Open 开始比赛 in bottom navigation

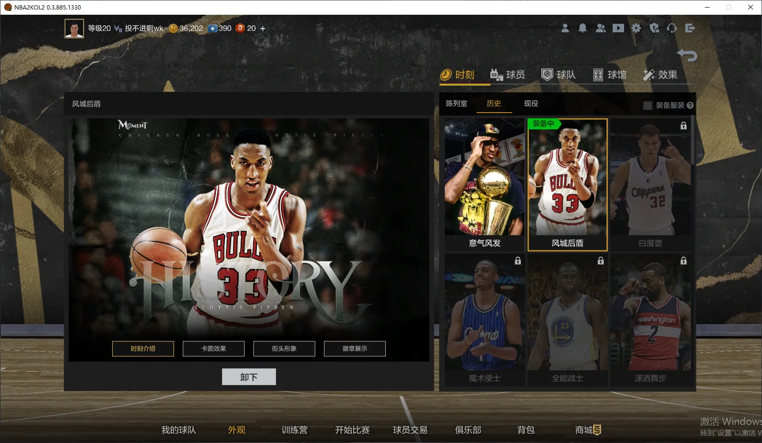(x=352, y=430)
